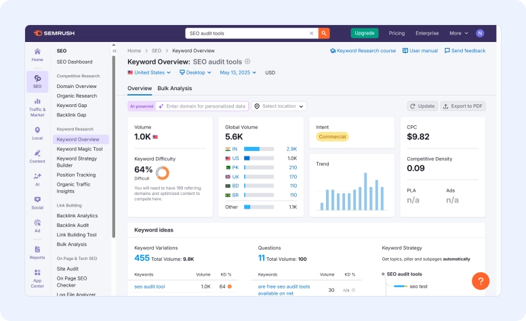Click the 455 keyword variations count
The image size is (526, 321).
(142, 258)
